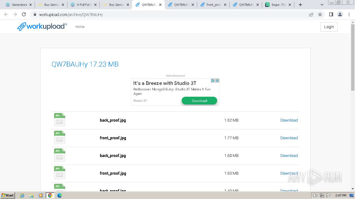Click the Studio 3T ad headline
The height and width of the screenshot is (199, 355).
click(165, 83)
